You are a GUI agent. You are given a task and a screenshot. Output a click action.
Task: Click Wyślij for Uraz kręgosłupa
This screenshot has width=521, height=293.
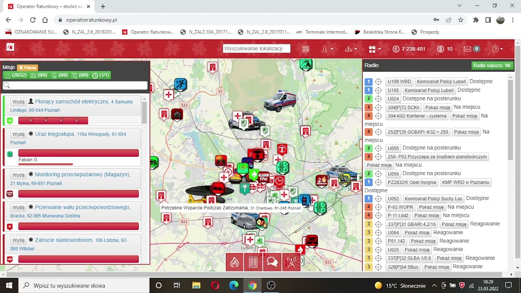coord(18,134)
